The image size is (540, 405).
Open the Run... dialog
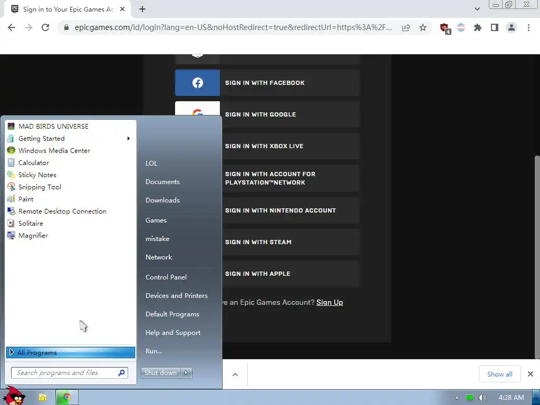click(x=153, y=351)
